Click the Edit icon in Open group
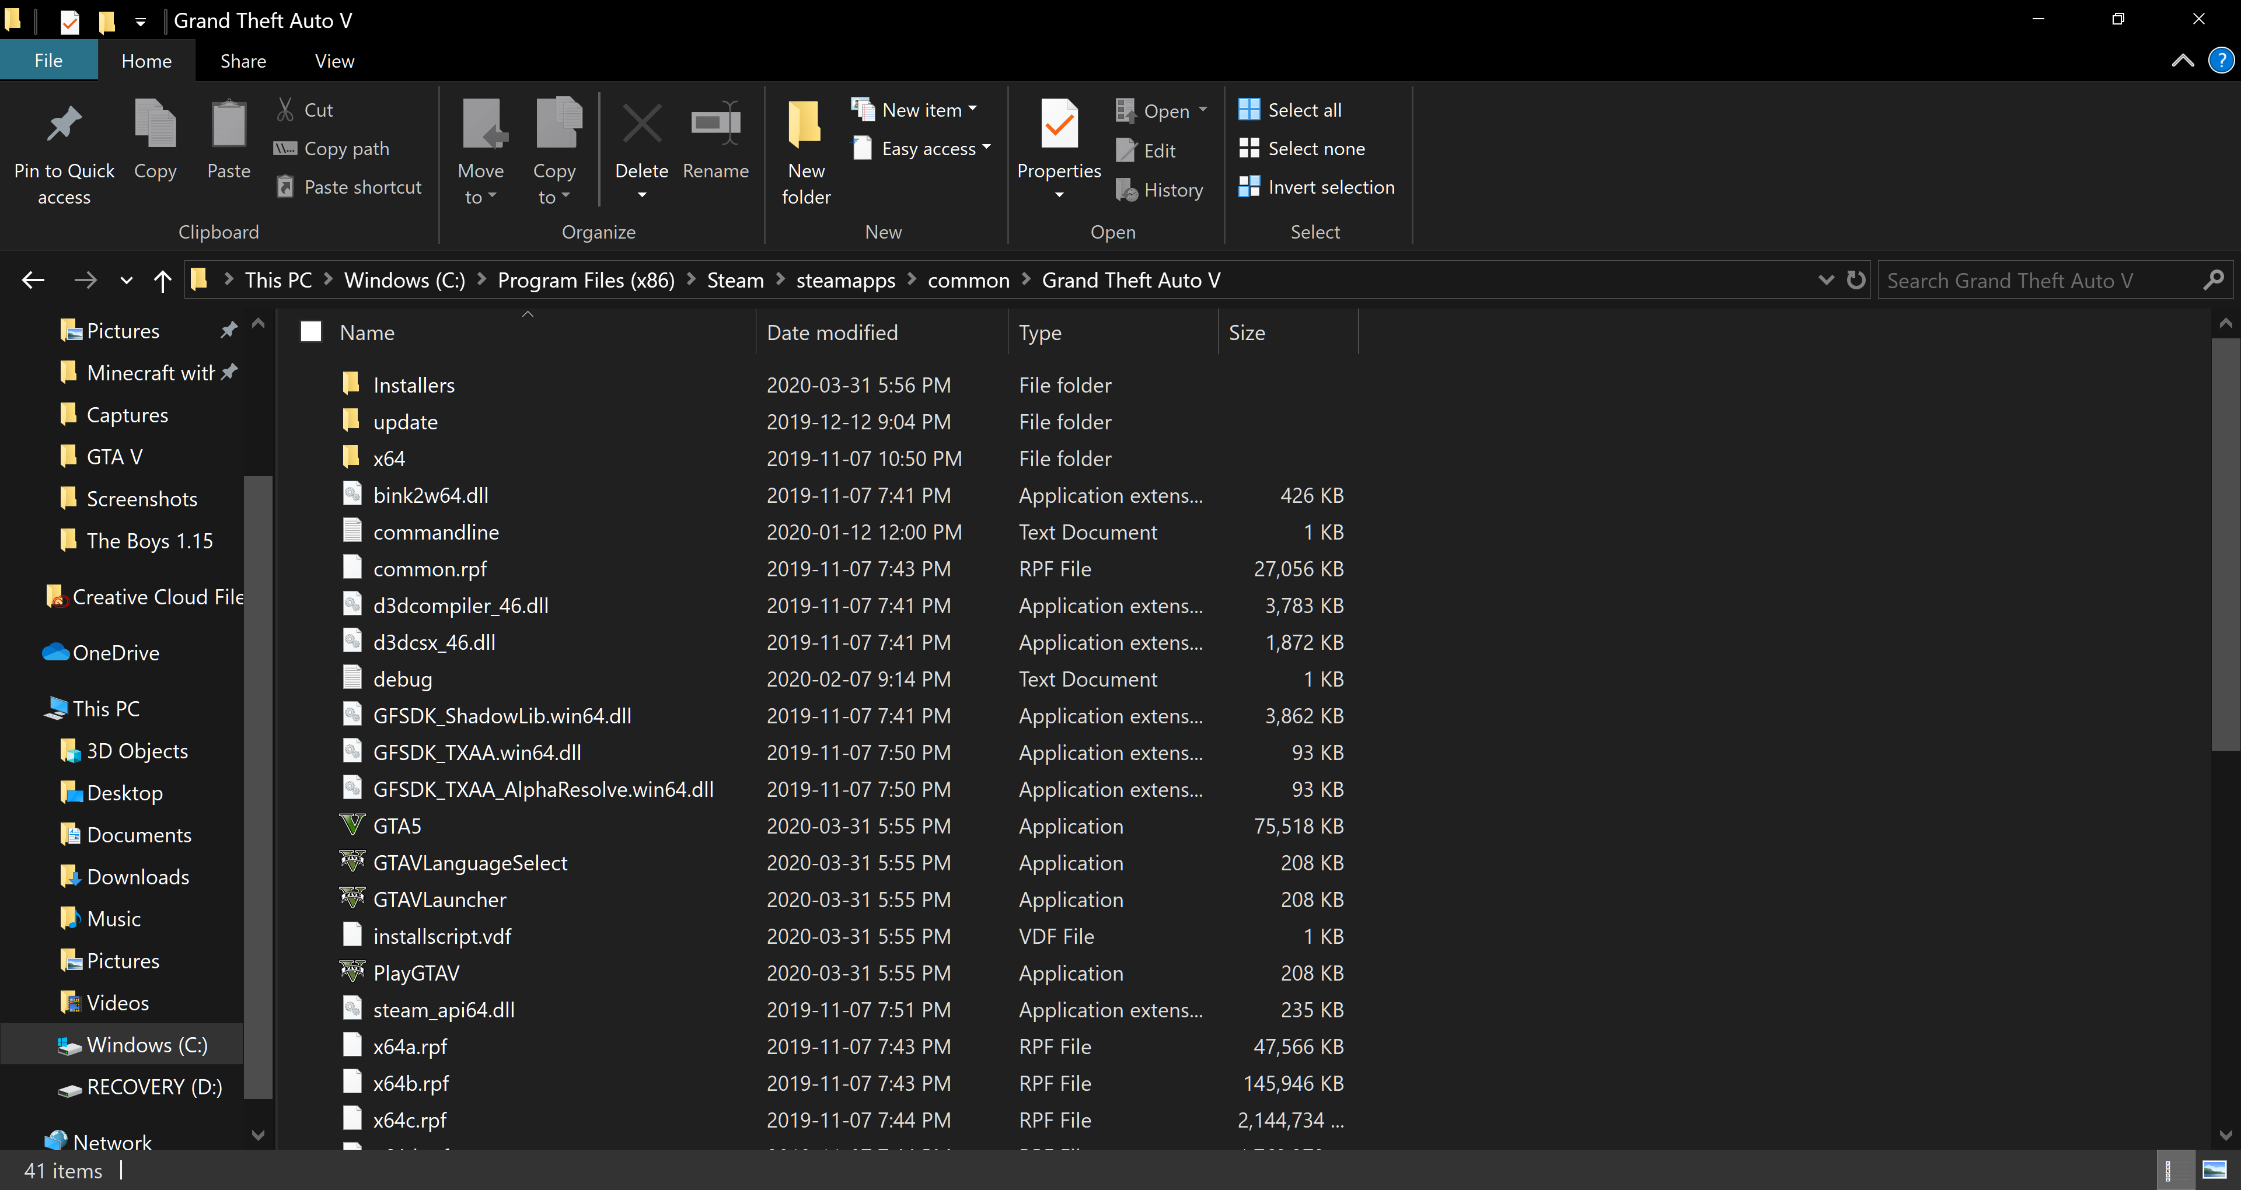This screenshot has width=2241, height=1190. [x=1126, y=150]
